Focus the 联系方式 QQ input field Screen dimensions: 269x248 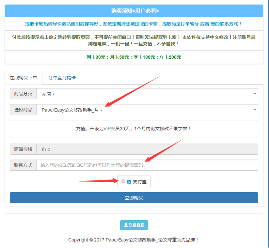[147, 165]
